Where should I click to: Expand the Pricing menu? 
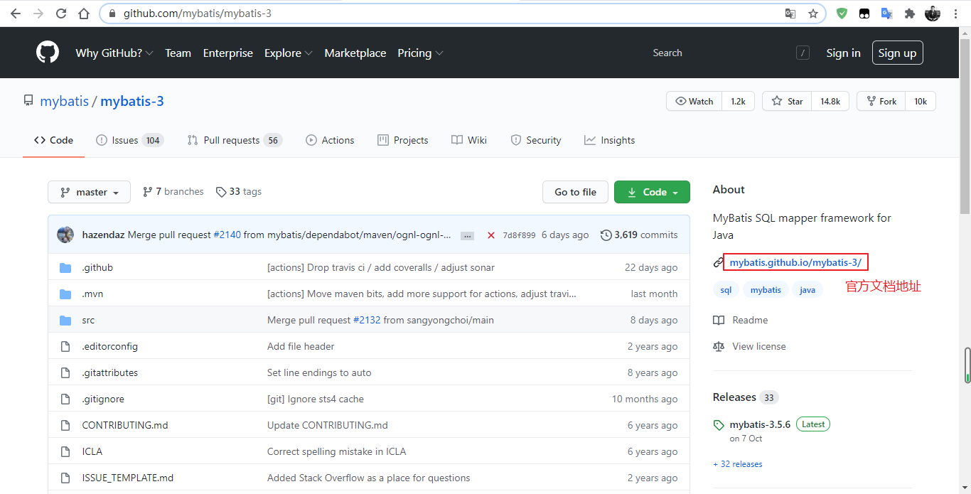[420, 53]
